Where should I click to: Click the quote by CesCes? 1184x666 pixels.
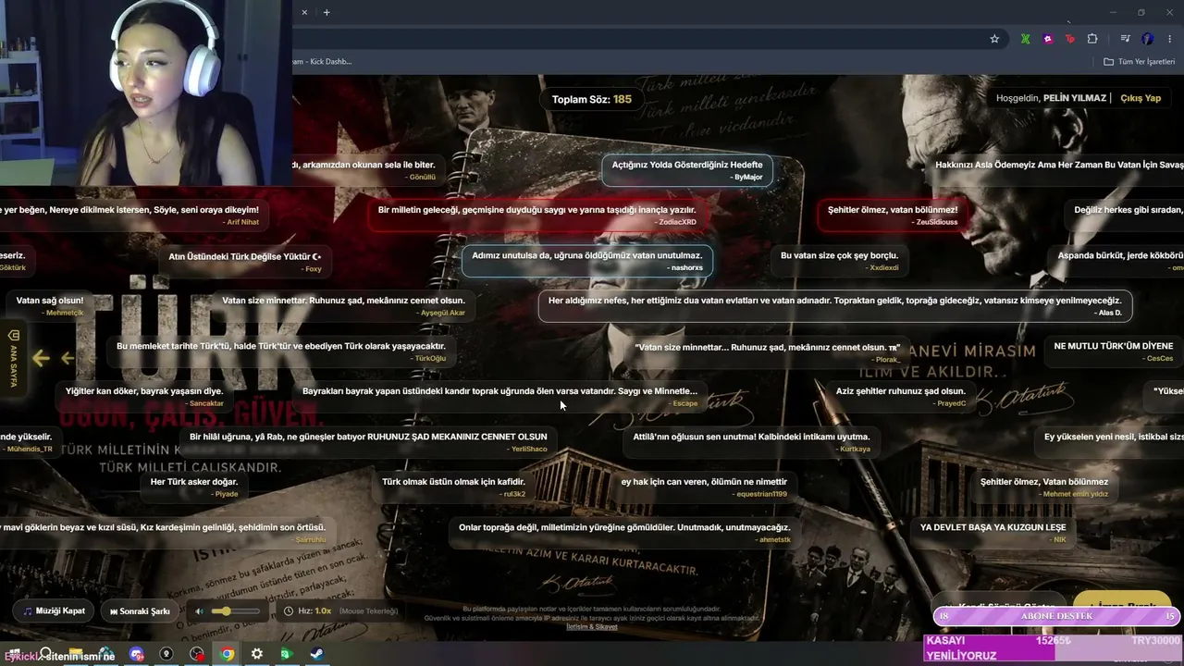pos(1114,351)
